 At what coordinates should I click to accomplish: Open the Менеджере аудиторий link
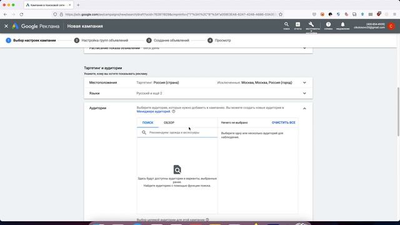coord(153,111)
